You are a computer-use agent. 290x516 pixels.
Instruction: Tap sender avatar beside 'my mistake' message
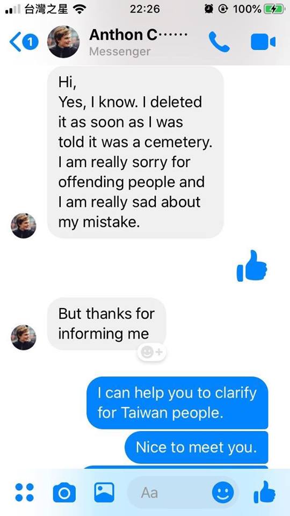coord(23,226)
